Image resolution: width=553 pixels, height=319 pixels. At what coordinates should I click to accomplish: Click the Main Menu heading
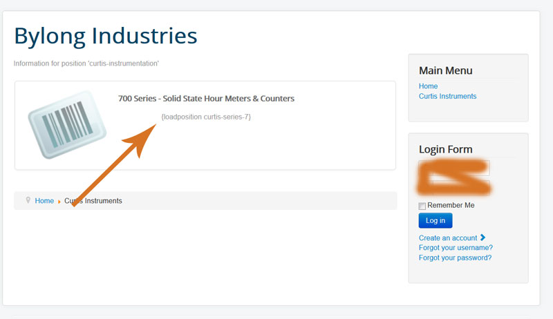(446, 70)
